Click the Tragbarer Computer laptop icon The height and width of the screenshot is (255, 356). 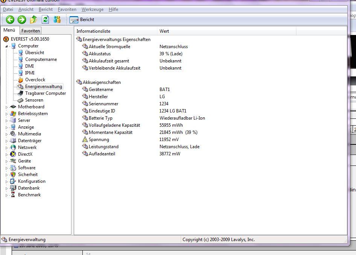21,93
